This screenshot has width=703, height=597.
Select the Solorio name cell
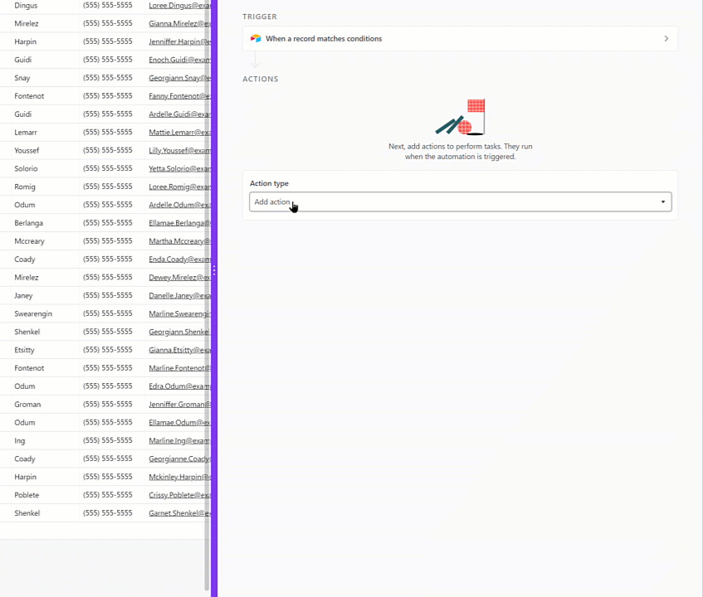coord(27,168)
